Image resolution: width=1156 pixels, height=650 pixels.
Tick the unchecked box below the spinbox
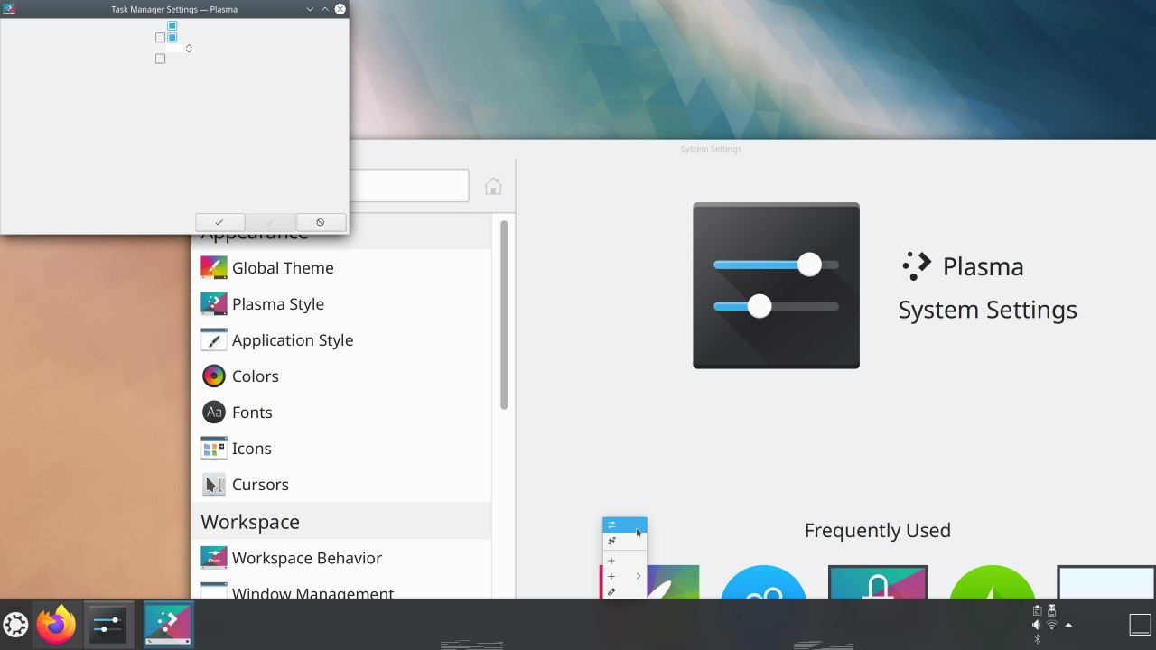point(160,59)
